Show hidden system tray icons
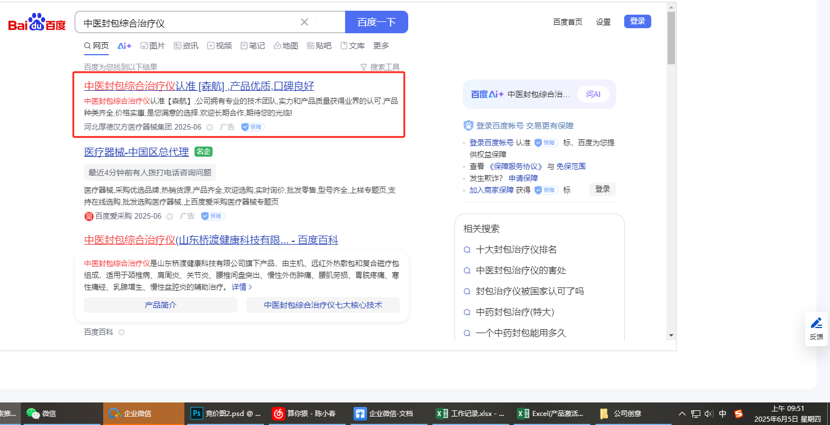 tap(682, 413)
